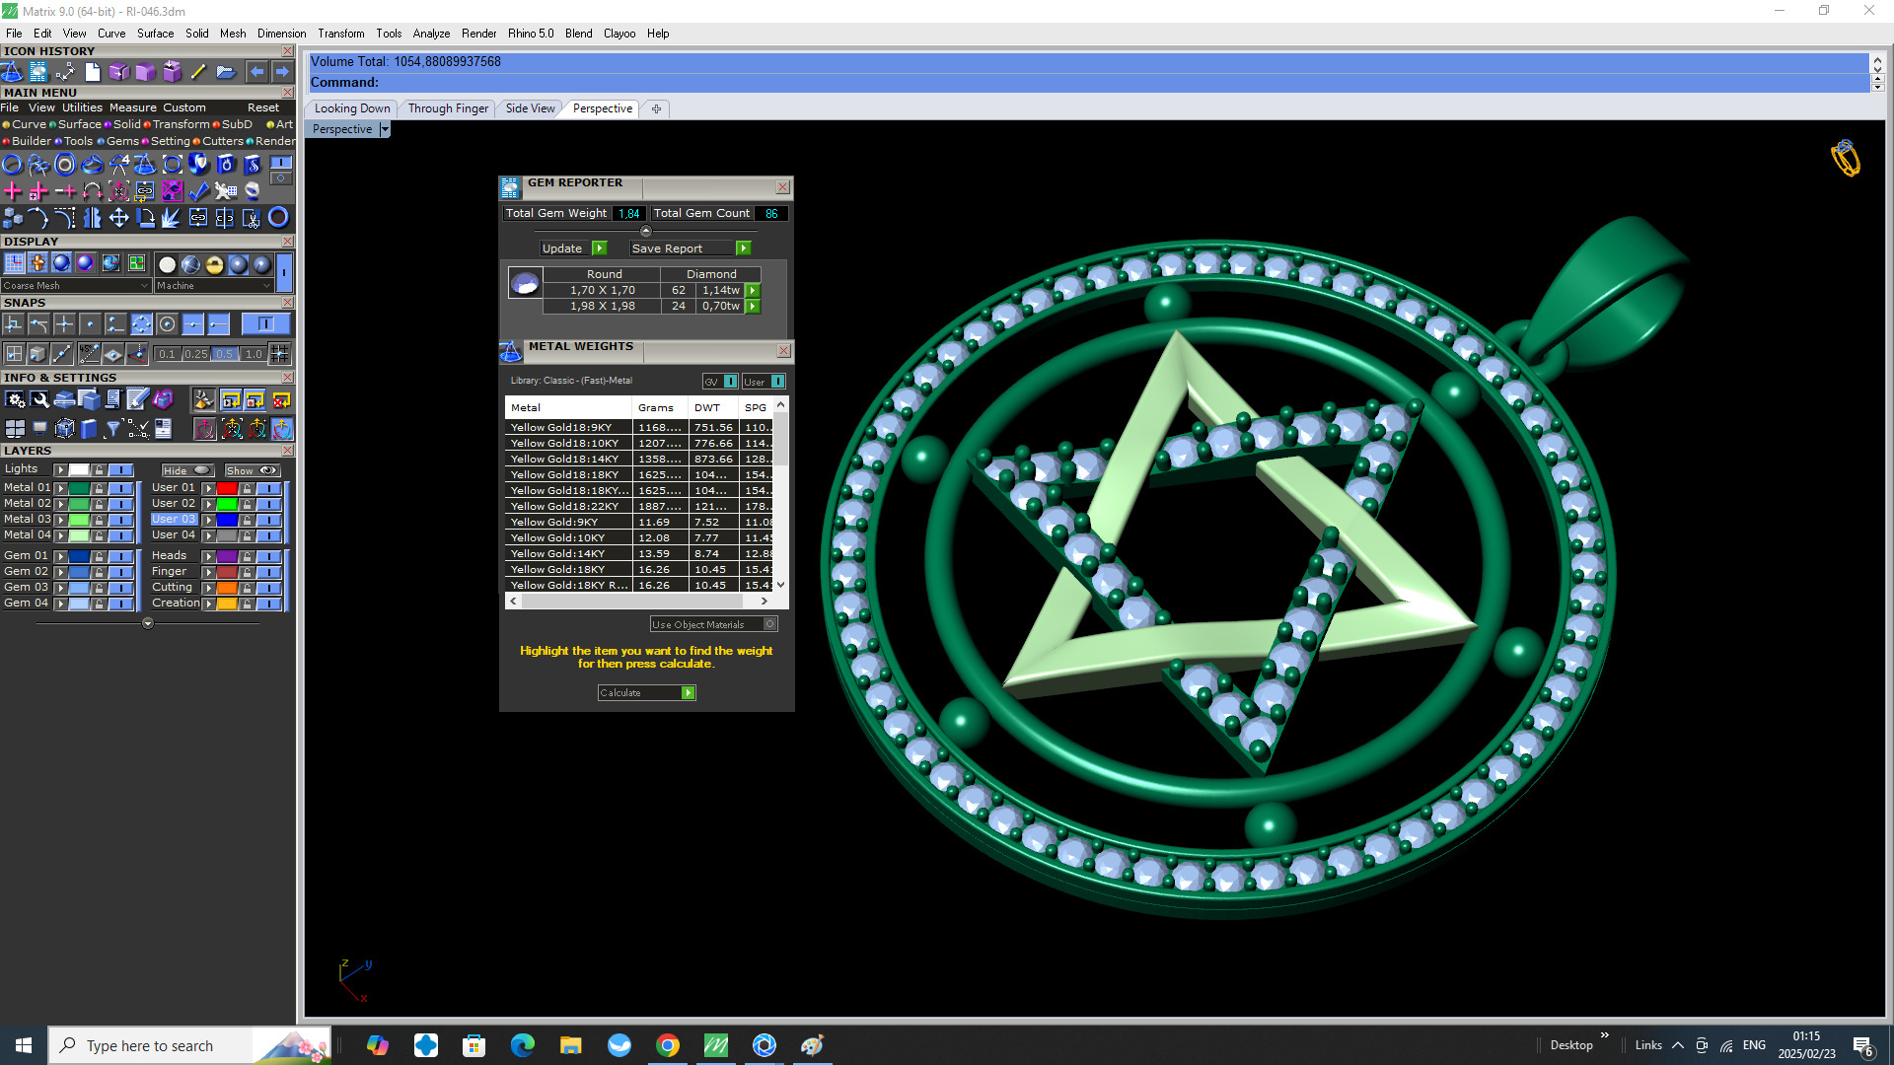The width and height of the screenshot is (1894, 1065).
Task: Select the gold sphere render material icon
Action: (x=214, y=264)
